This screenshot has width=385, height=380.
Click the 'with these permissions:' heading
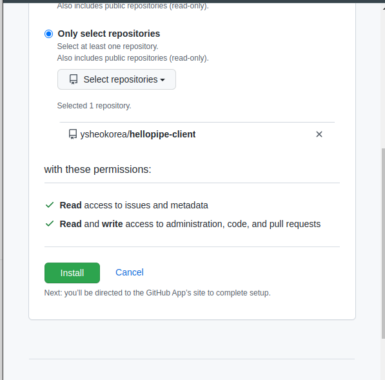(x=98, y=170)
